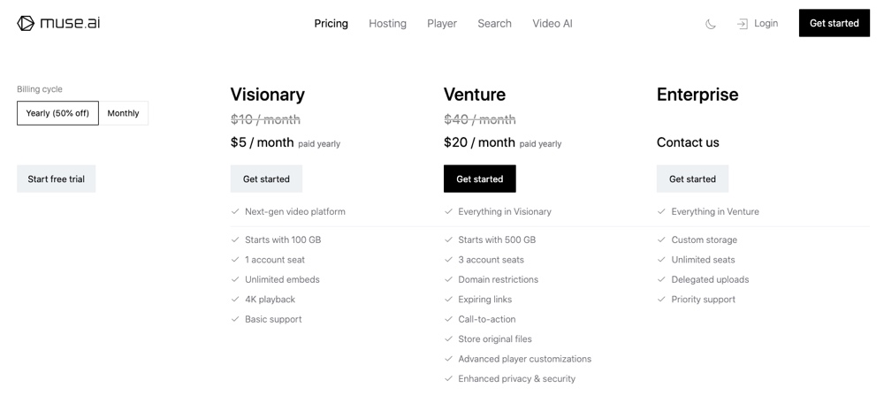Open the Pricing navigation item
The image size is (884, 403).
point(331,24)
